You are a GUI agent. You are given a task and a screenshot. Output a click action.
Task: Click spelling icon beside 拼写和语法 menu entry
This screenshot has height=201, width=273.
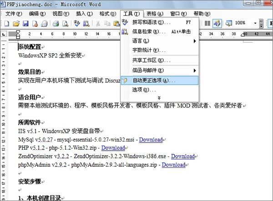point(125,22)
